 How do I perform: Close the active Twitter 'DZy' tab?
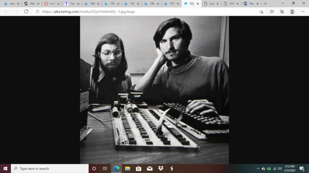tap(197, 4)
